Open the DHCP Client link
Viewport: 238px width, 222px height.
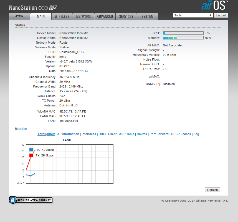point(108,134)
